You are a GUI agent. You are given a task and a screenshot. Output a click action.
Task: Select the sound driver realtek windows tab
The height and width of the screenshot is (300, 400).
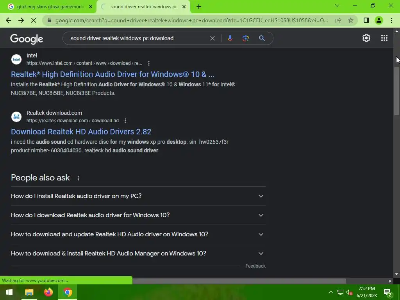[x=143, y=7]
